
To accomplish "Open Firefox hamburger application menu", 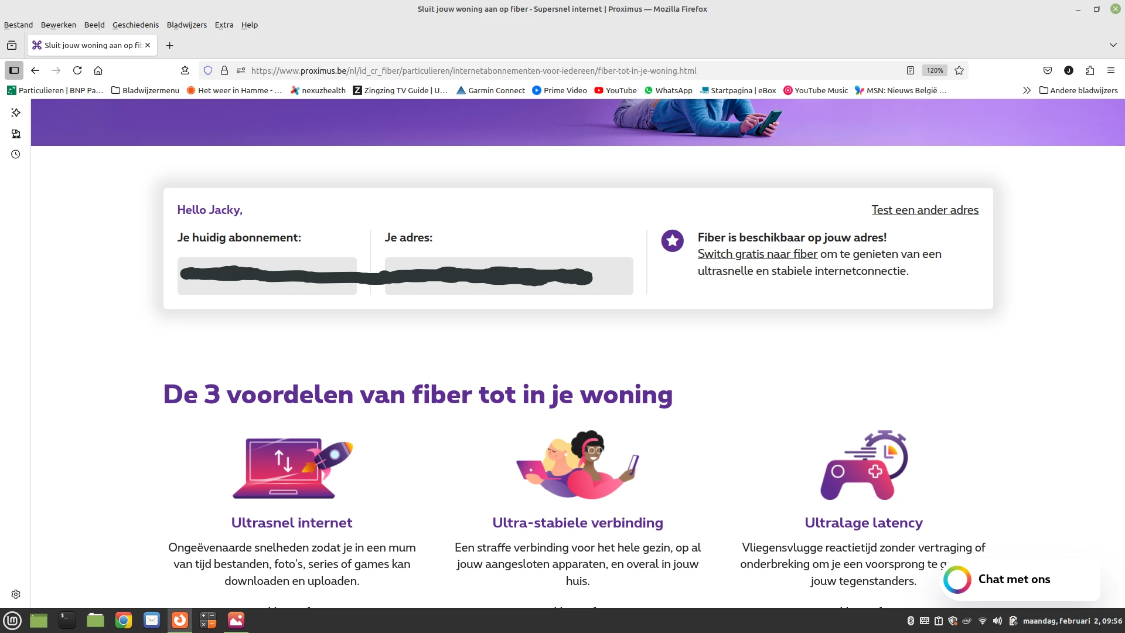I will [x=1111, y=70].
